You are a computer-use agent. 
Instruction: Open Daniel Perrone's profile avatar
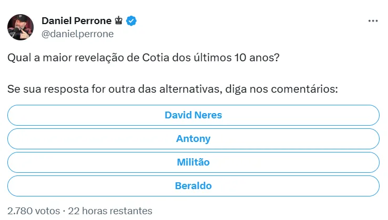pyautogui.click(x=21, y=27)
